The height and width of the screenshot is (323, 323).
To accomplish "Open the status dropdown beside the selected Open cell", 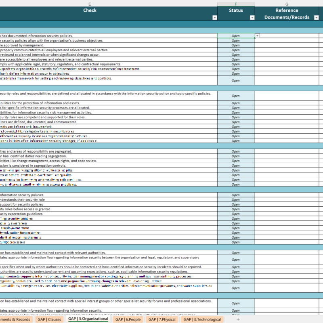I will 257,36.
